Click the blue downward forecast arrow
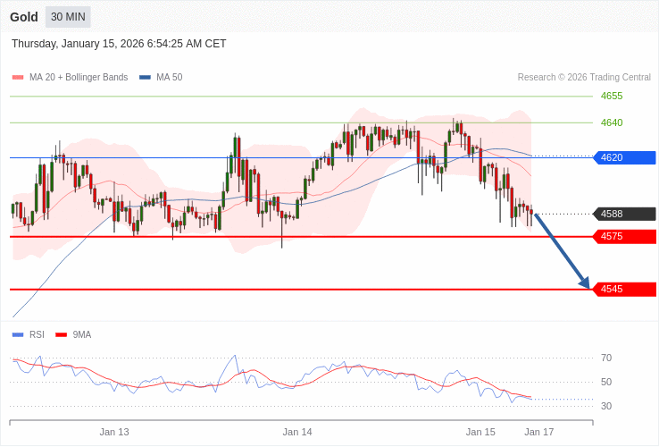The width and height of the screenshot is (659, 447). tap(562, 251)
